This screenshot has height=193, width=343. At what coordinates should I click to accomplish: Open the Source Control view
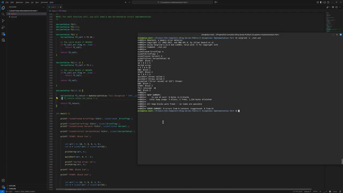click(3, 21)
